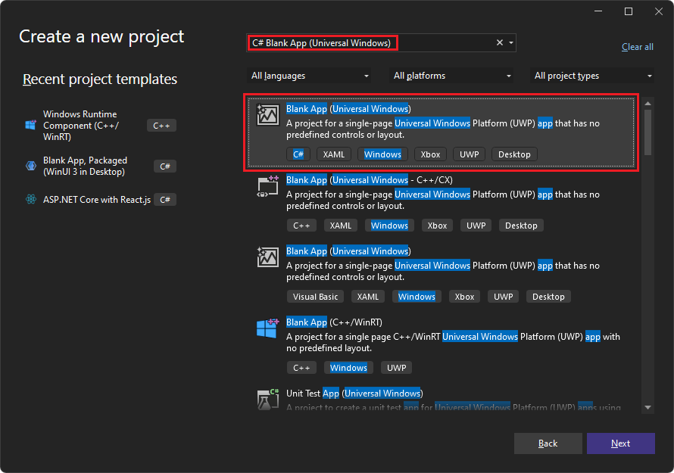Click the Clear all link

coord(637,47)
